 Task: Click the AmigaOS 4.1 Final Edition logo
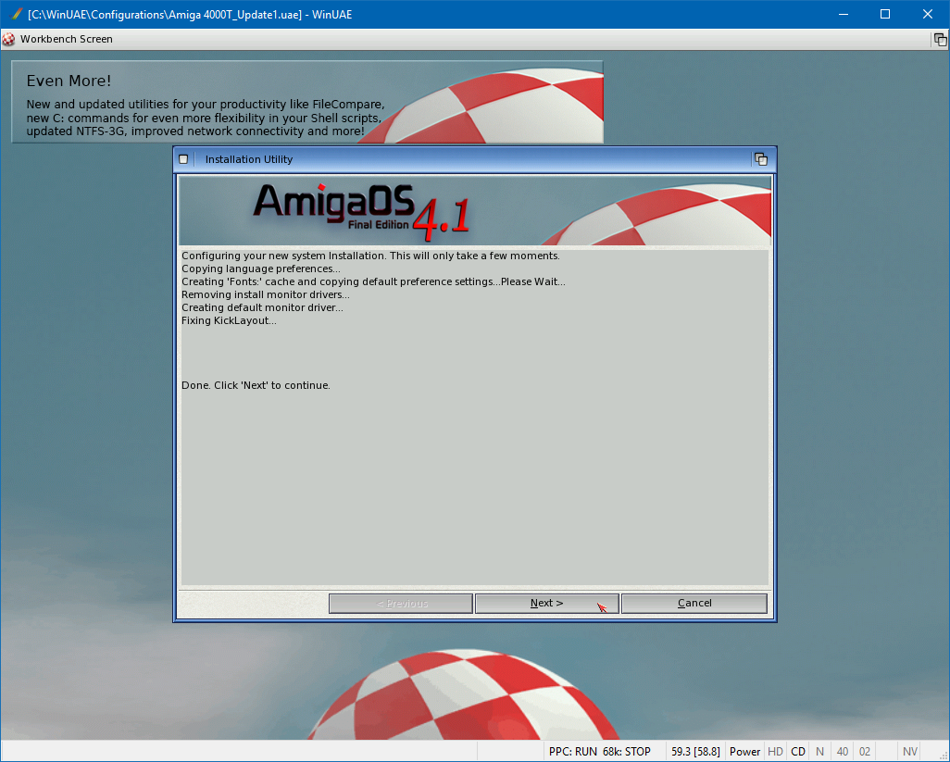pyautogui.click(x=361, y=208)
